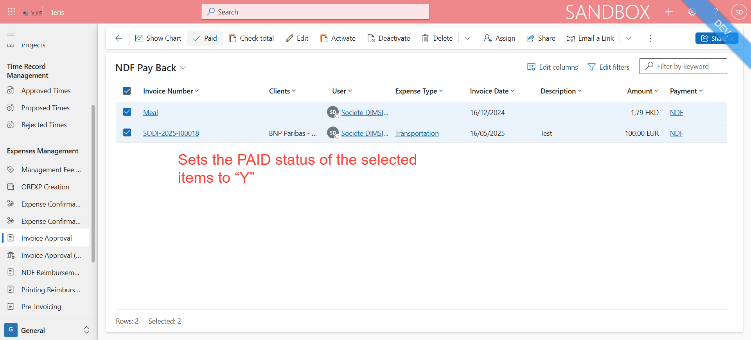Click the Teris app name
Screen dimensions: 751x340
[57, 13]
